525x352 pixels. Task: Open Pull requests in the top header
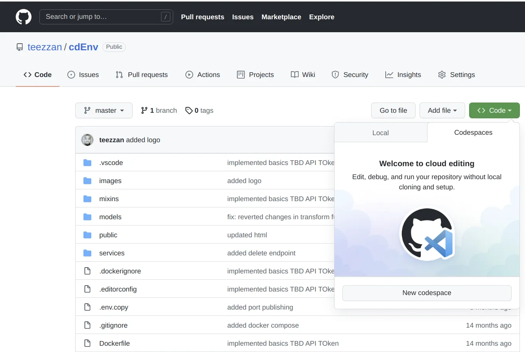point(203,17)
